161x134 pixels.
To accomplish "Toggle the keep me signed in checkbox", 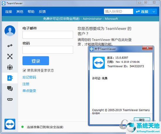I will 24,71.
